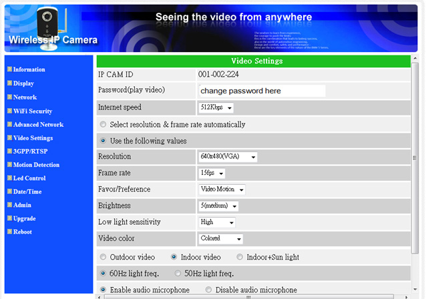Click the yellow bullet icon beside Motion Detection
This screenshot has height=299, width=426.
9,164
